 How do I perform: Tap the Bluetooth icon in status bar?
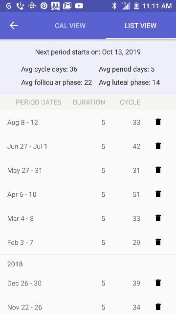click(114, 6)
